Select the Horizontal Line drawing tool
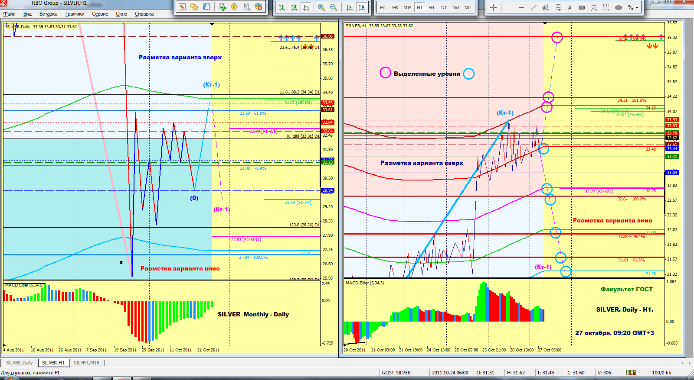The height and width of the screenshot is (380, 694). 521,7
